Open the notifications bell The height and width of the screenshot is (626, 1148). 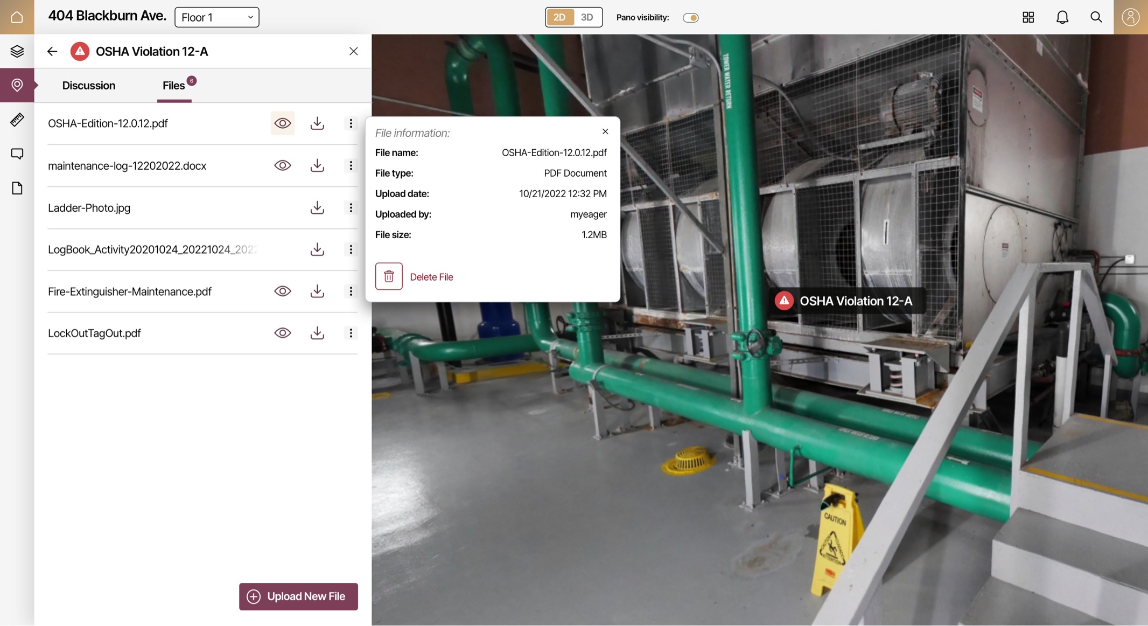pos(1062,17)
